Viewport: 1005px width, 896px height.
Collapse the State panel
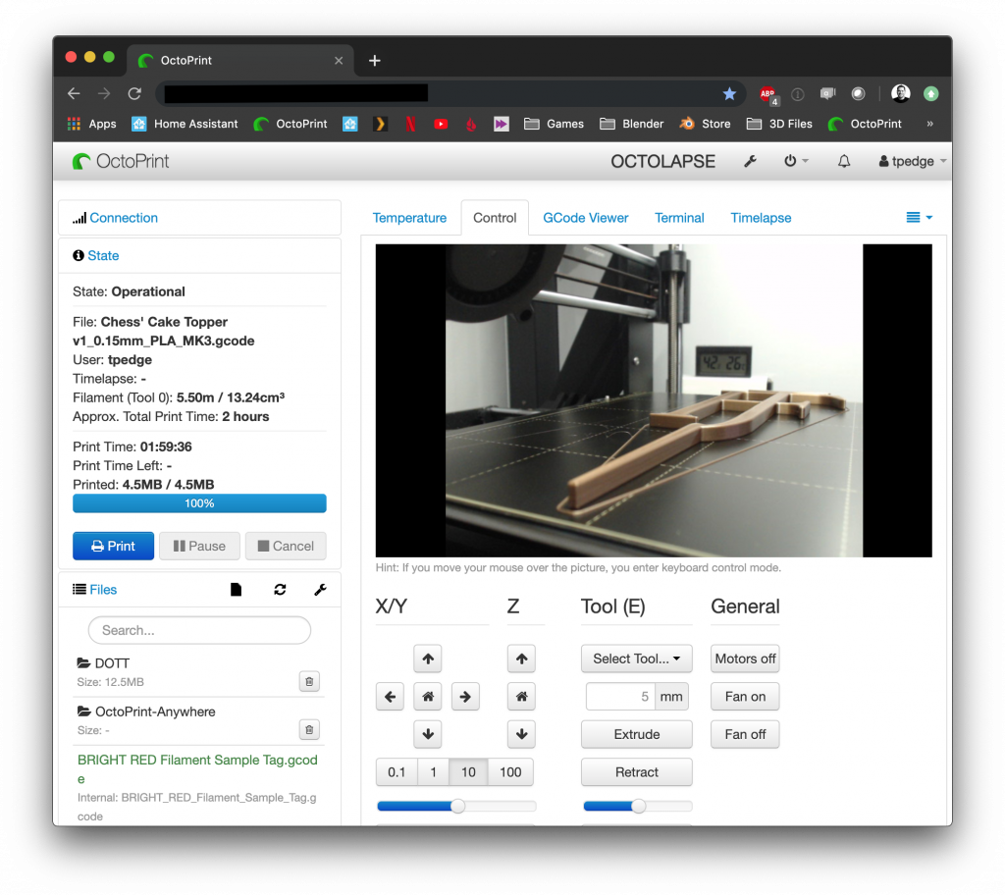click(x=103, y=256)
